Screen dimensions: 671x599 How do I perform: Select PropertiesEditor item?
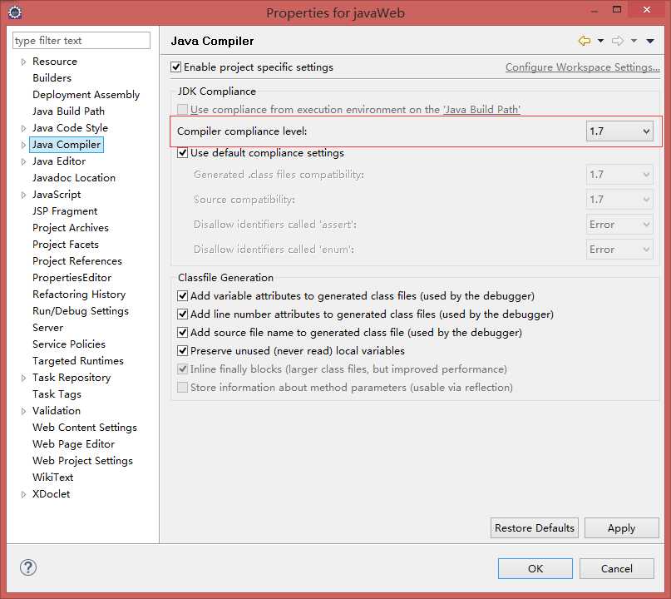click(x=72, y=278)
